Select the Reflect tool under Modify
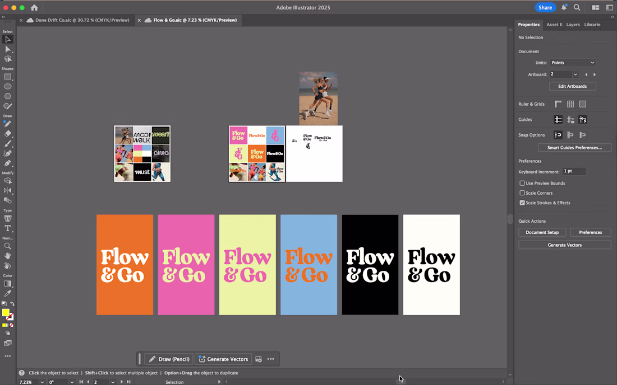This screenshot has height=385, width=617. [x=7, y=191]
